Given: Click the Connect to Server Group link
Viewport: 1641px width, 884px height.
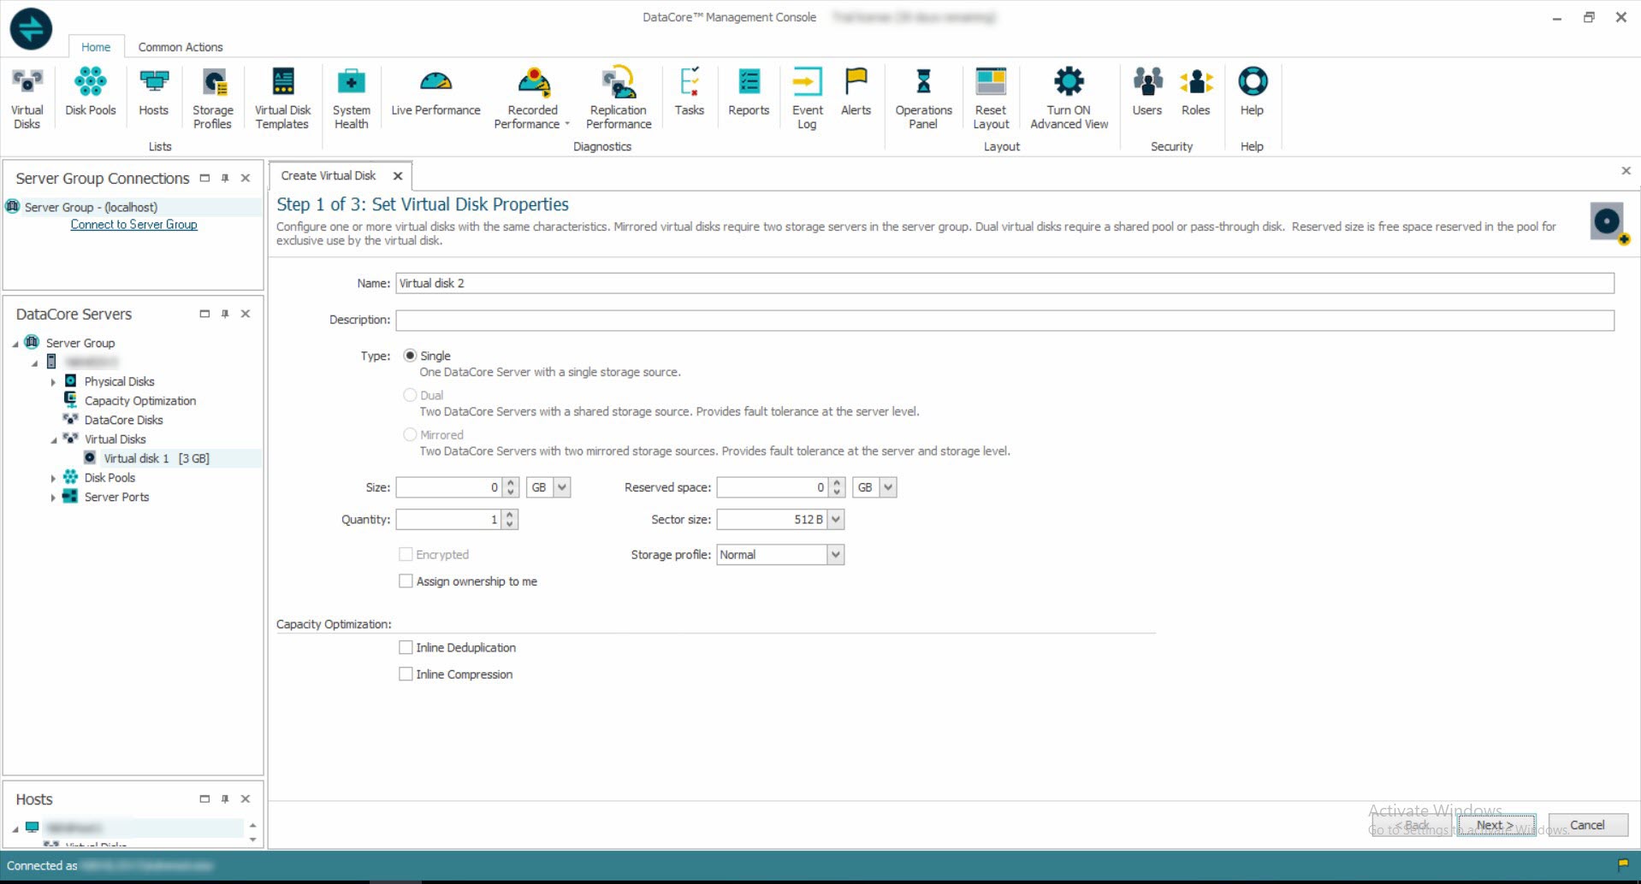Looking at the screenshot, I should pos(133,225).
